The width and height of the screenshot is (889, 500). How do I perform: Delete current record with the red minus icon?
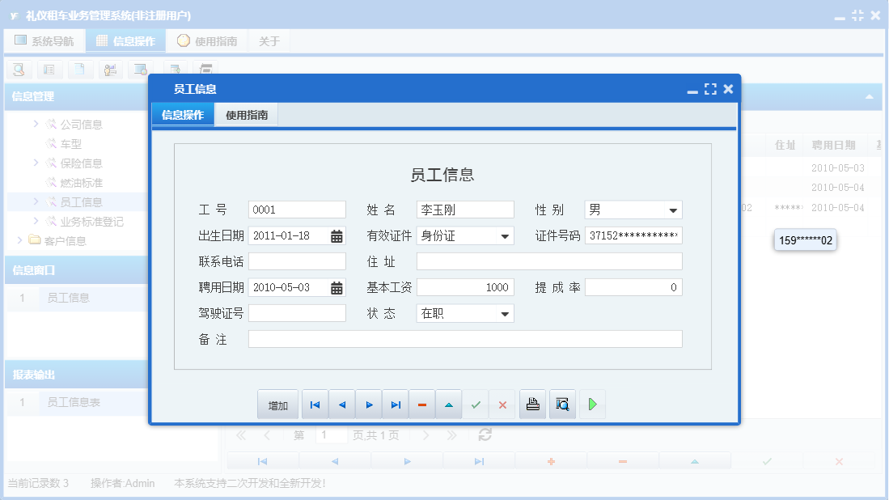pos(421,404)
